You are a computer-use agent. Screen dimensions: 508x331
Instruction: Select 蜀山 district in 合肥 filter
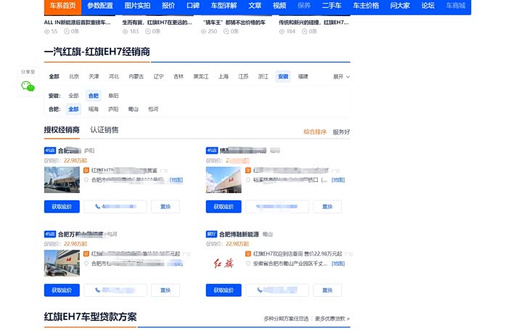(133, 110)
